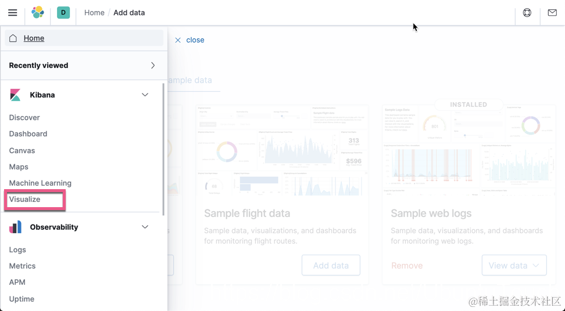Viewport: 565px width, 311px height.
Task: Click the Sample flight data title
Action: [247, 213]
